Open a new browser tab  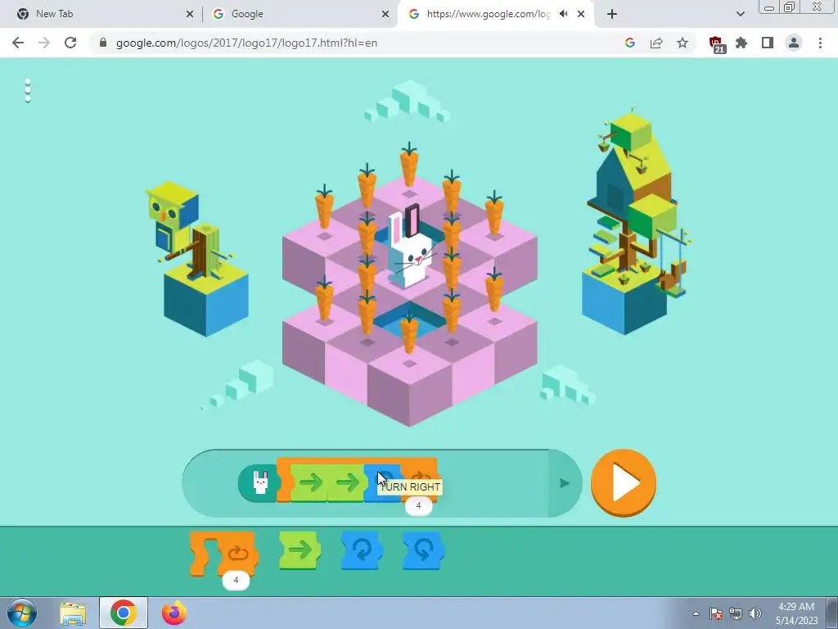point(612,14)
